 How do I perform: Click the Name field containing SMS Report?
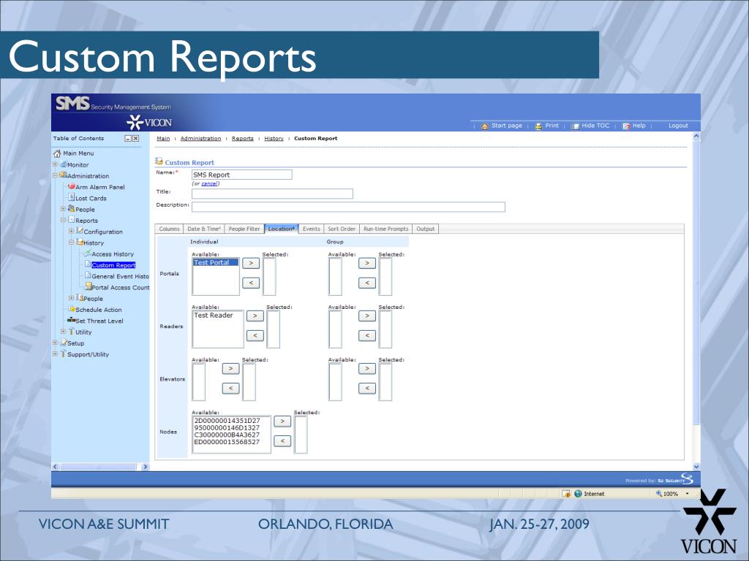click(241, 175)
